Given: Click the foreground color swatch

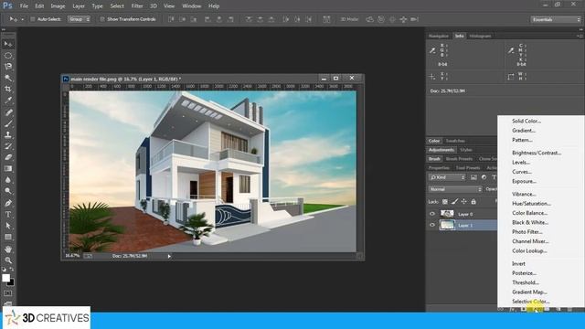Looking at the screenshot, I should click(5, 278).
